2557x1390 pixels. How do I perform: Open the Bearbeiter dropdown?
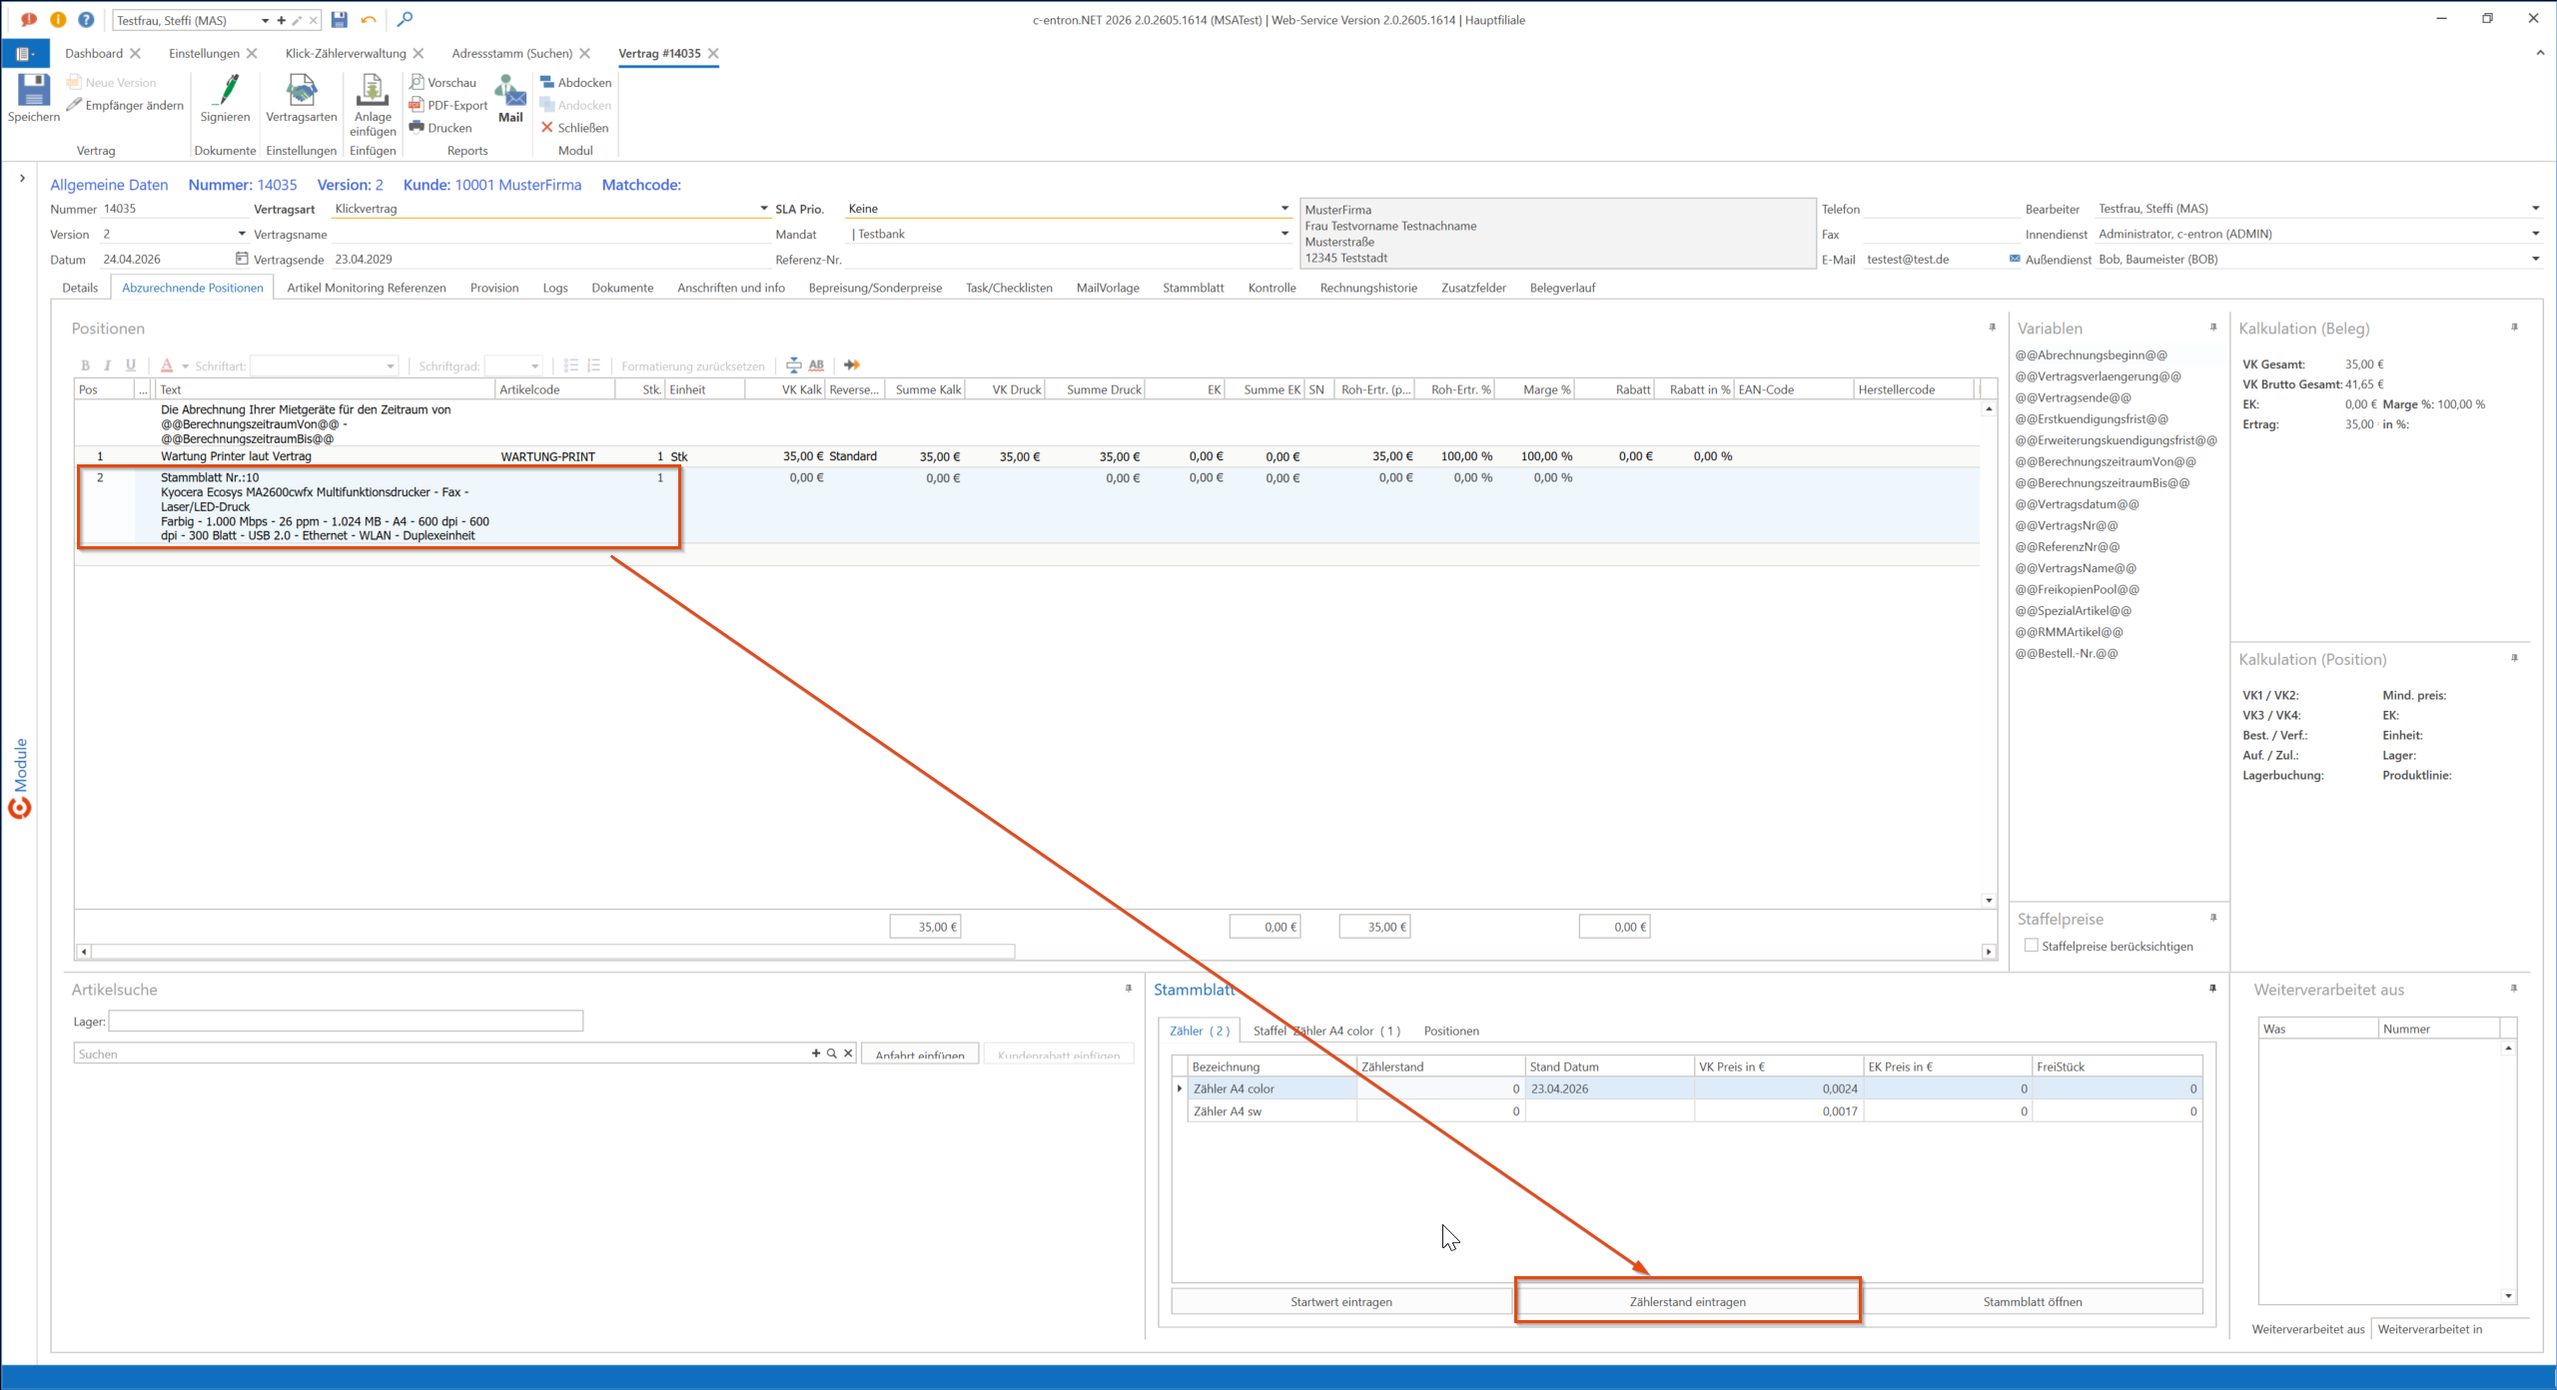pos(2535,209)
